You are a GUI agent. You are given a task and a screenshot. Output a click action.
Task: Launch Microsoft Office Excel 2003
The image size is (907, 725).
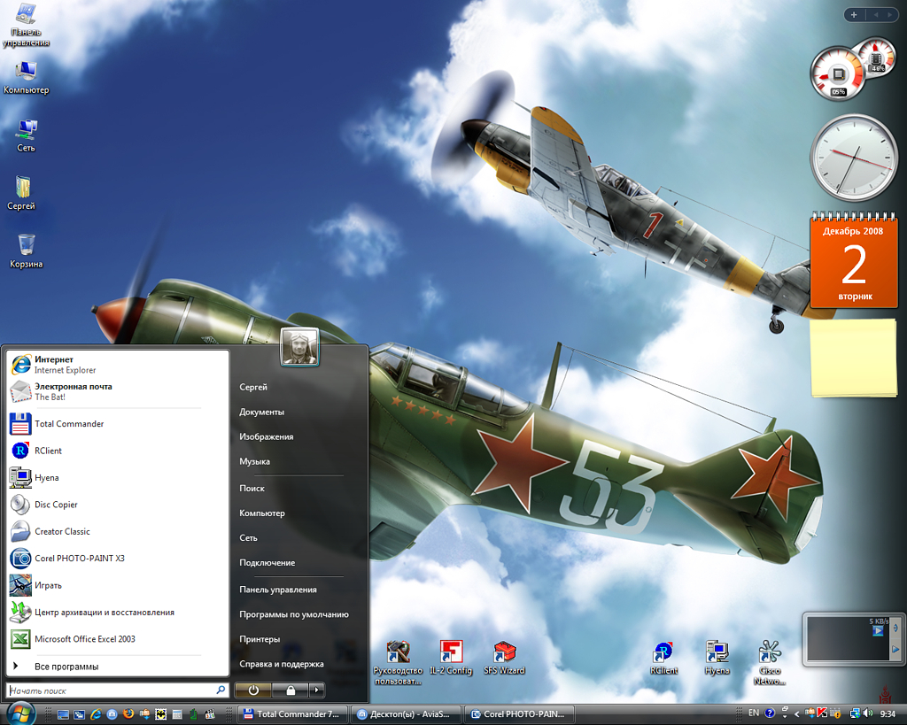118,639
